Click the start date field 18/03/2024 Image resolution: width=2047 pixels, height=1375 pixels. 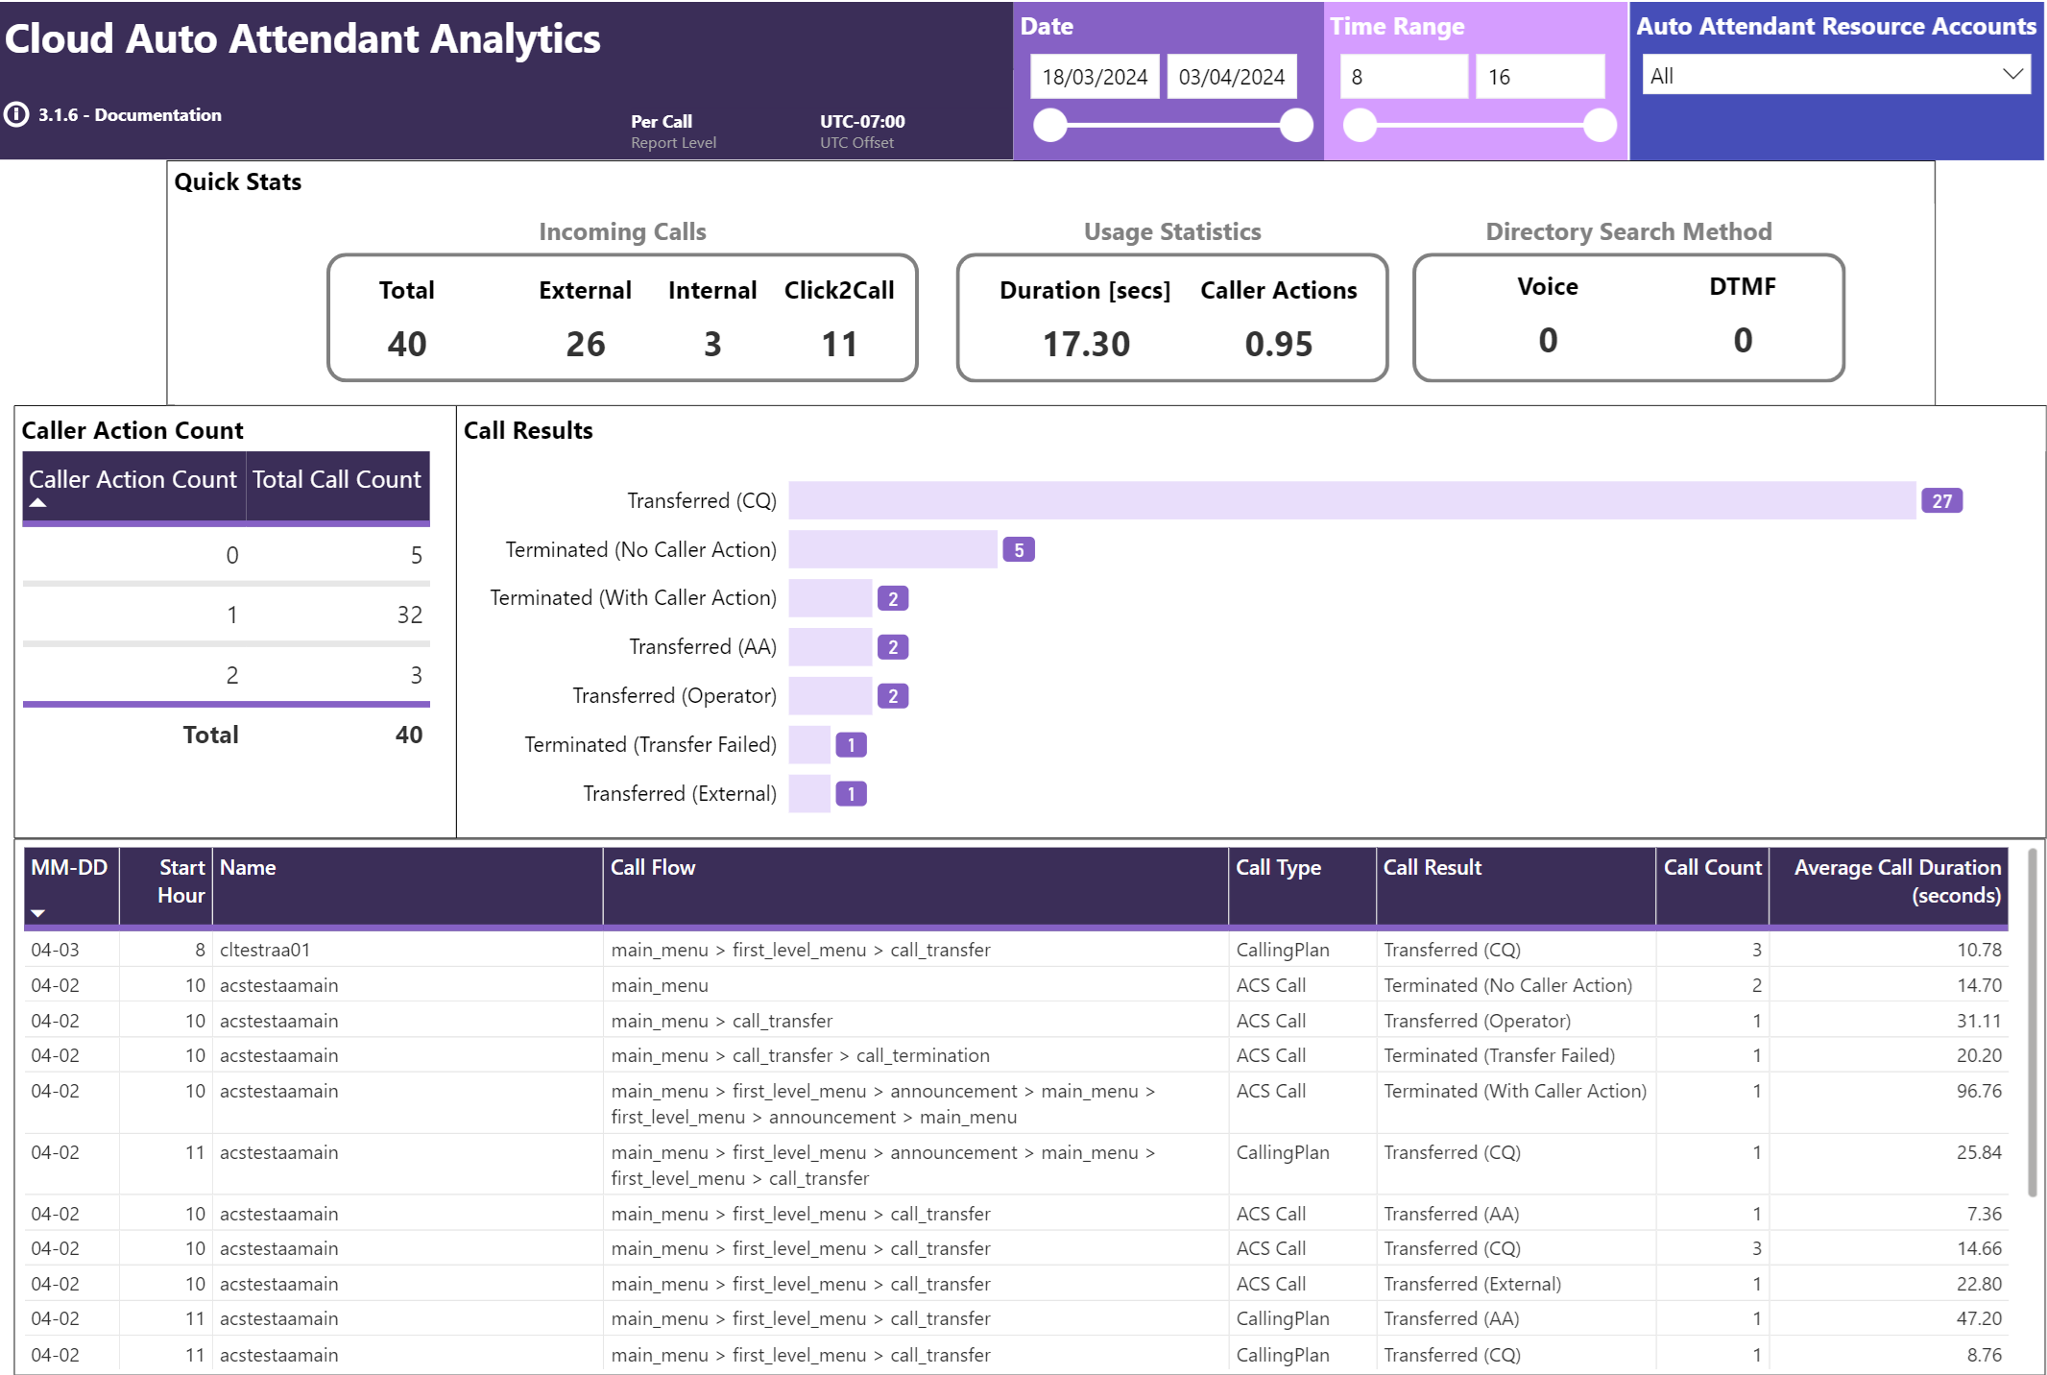(x=1095, y=77)
